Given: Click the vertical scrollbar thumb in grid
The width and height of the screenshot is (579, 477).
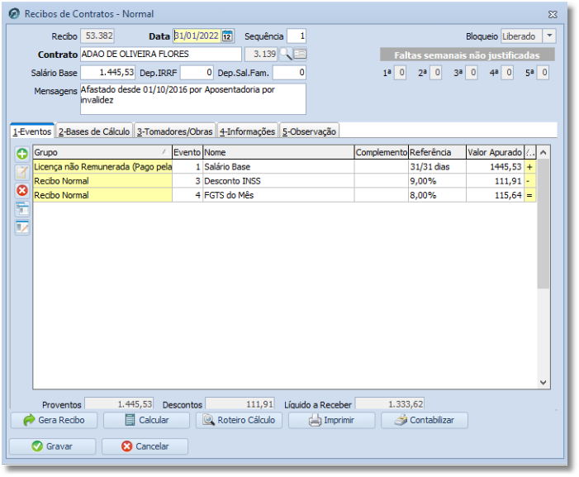Looking at the screenshot, I should tap(543, 224).
